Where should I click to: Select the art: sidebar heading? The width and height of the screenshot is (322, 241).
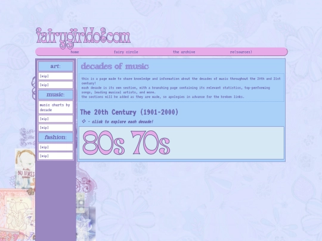(55, 66)
